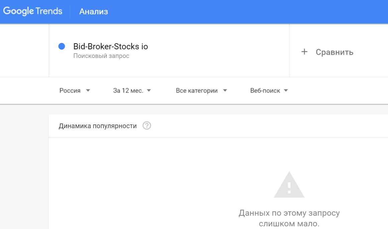Expand the Веб-поиск search type dropdown
The height and width of the screenshot is (229, 388).
(x=265, y=91)
